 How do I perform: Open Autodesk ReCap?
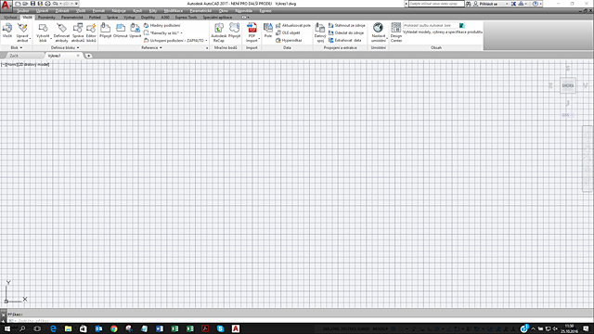(x=219, y=32)
